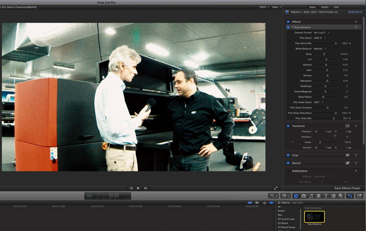Disable the Crop checkbox
Viewport: 366px width, 231px height.
click(288, 155)
